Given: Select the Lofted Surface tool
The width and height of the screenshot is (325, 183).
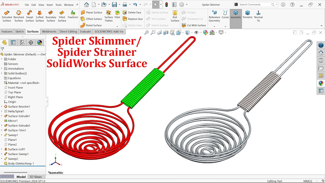Looking at the screenshot, I should click(x=40, y=16).
